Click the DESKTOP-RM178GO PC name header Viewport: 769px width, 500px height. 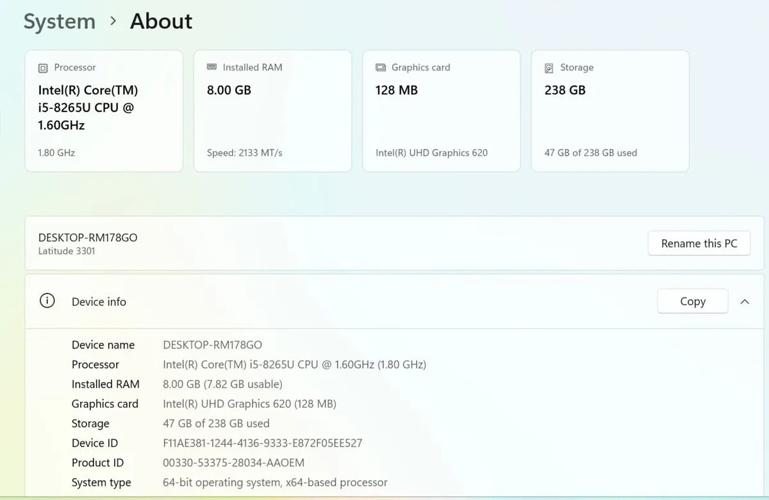(x=88, y=237)
